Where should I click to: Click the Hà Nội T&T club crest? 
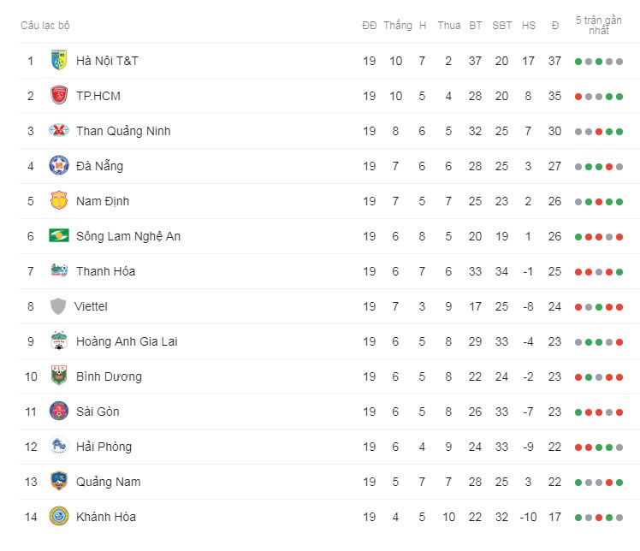tap(59, 61)
